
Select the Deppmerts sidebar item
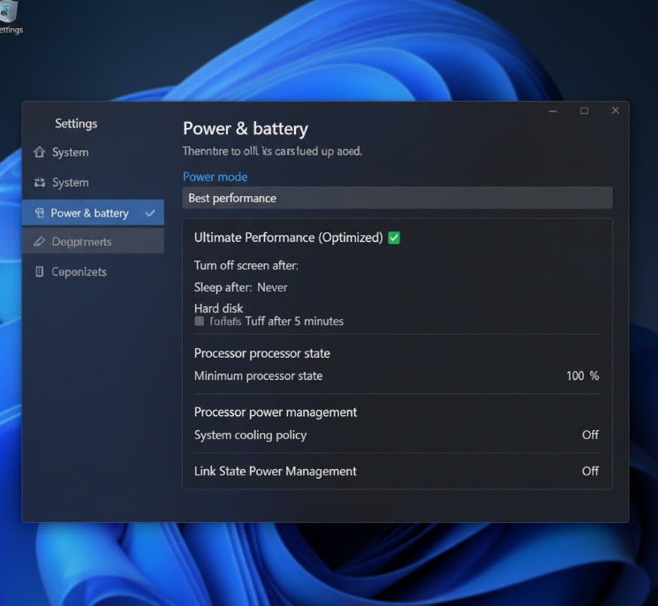[x=81, y=242]
